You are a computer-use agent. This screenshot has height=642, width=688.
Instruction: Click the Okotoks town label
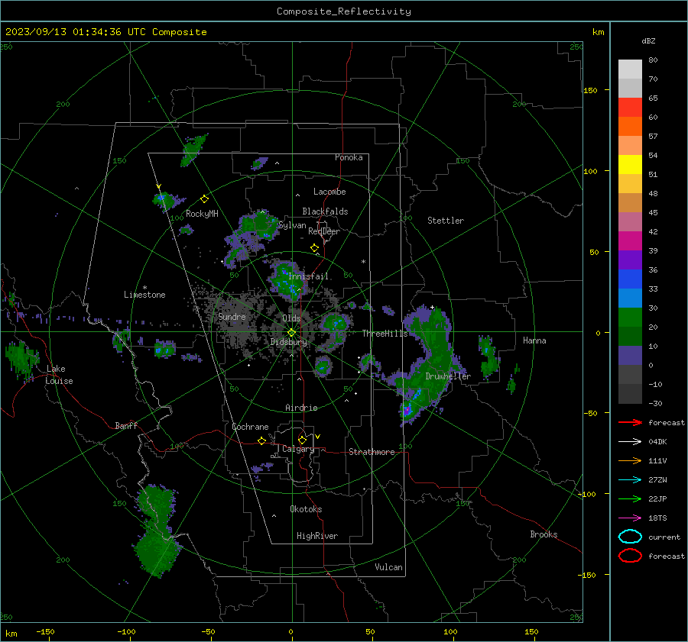[x=306, y=509]
